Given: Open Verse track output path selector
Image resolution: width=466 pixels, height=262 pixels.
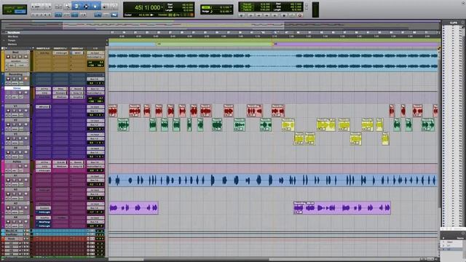Looking at the screenshot, I should (x=95, y=92).
